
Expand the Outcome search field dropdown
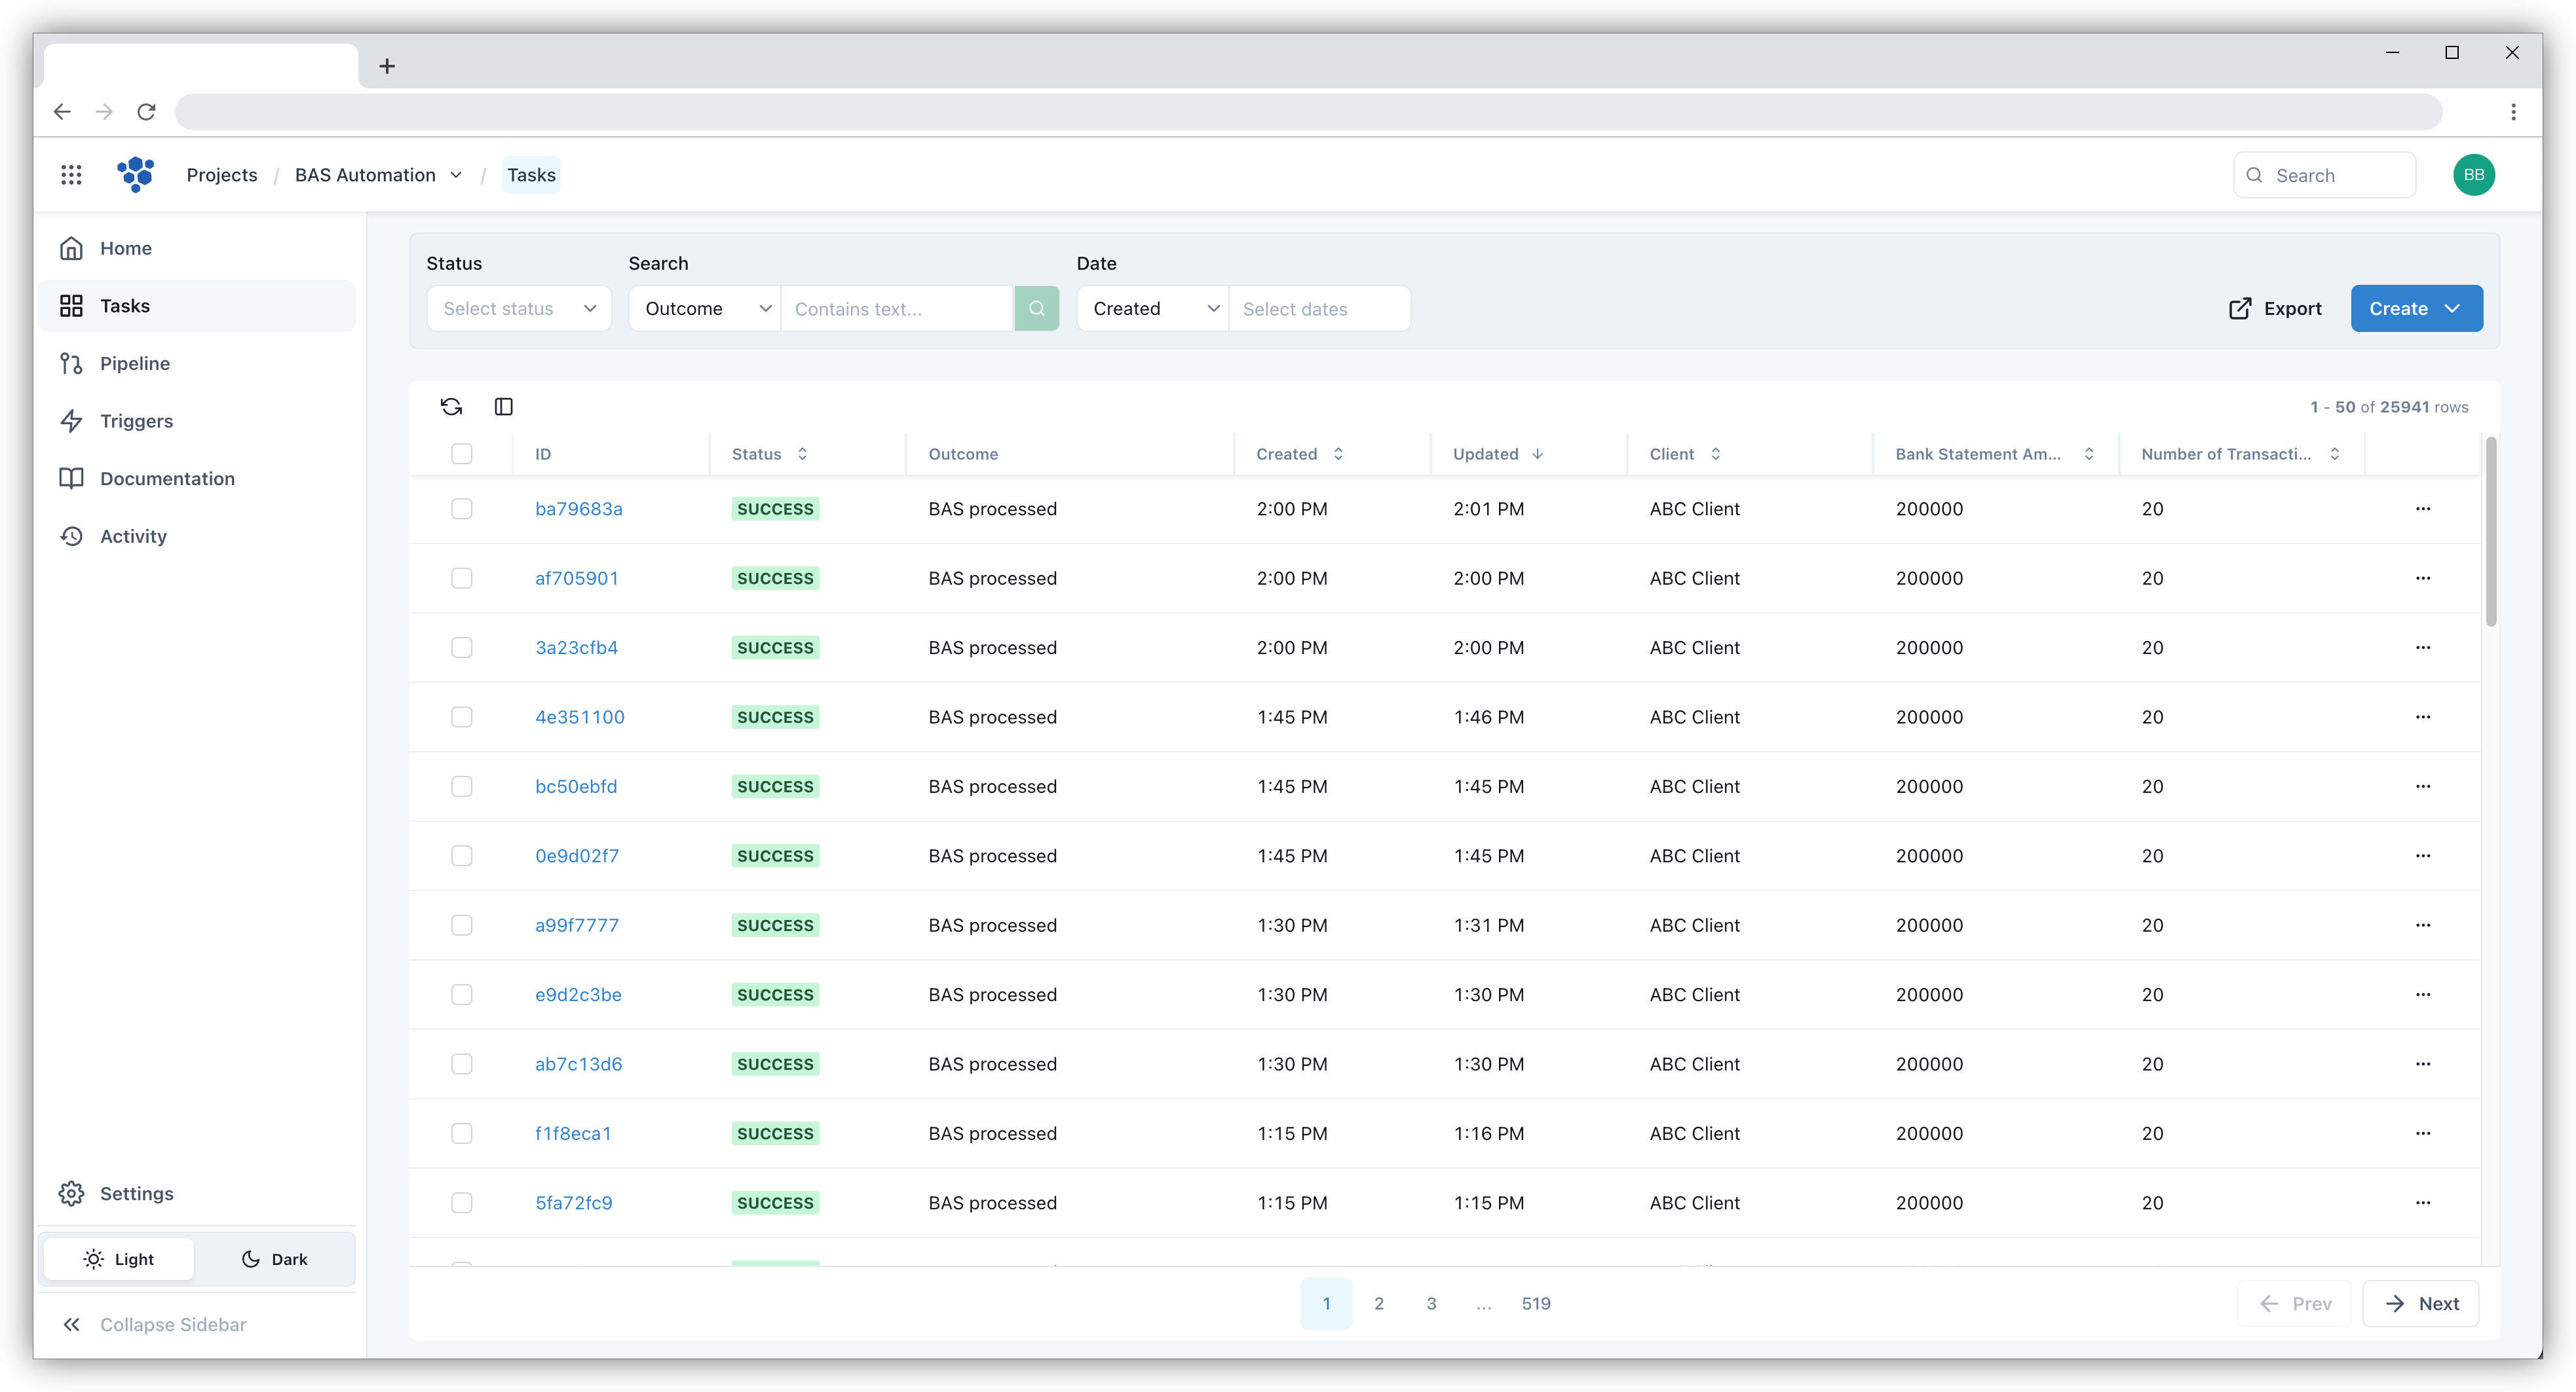click(x=705, y=309)
